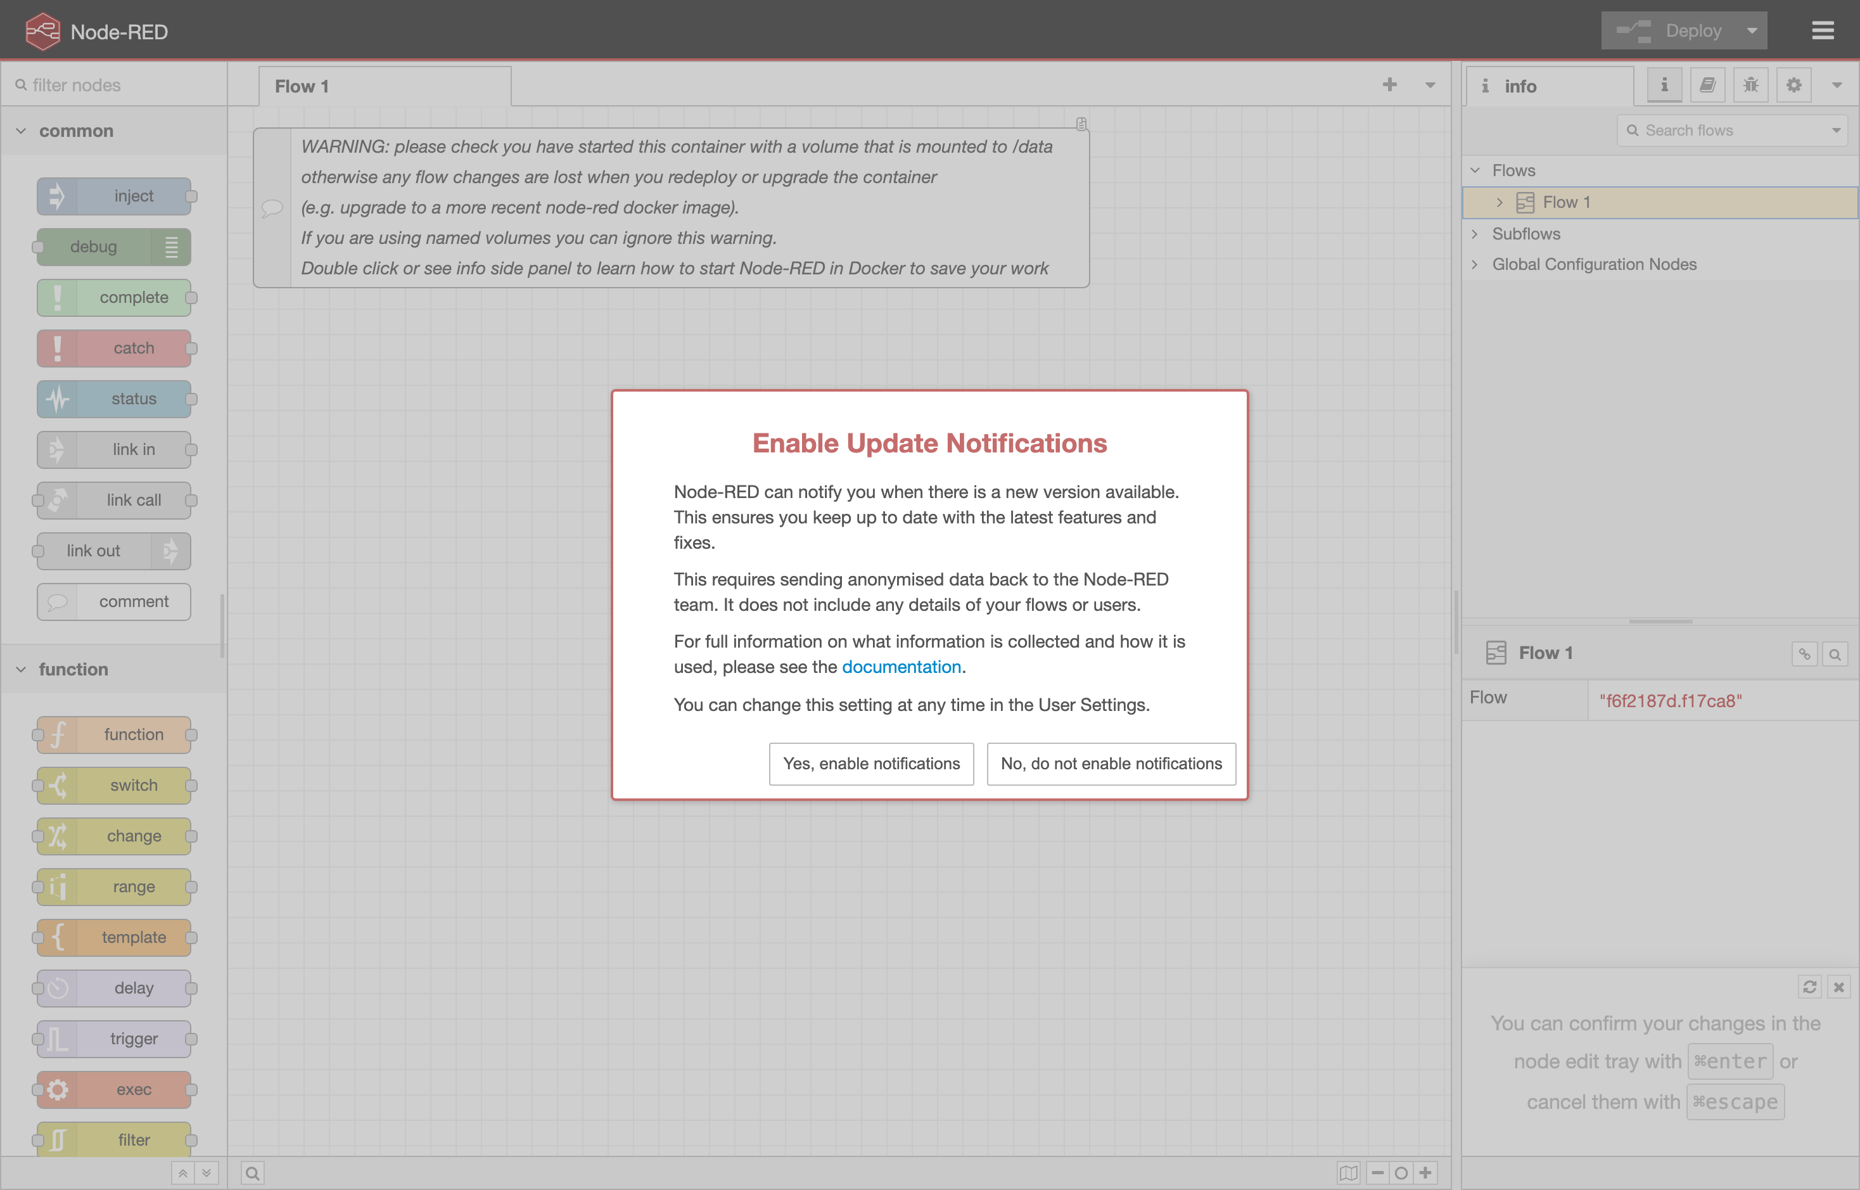Select the range node in palette
Screen dimensions: 1860x1190
click(114, 887)
